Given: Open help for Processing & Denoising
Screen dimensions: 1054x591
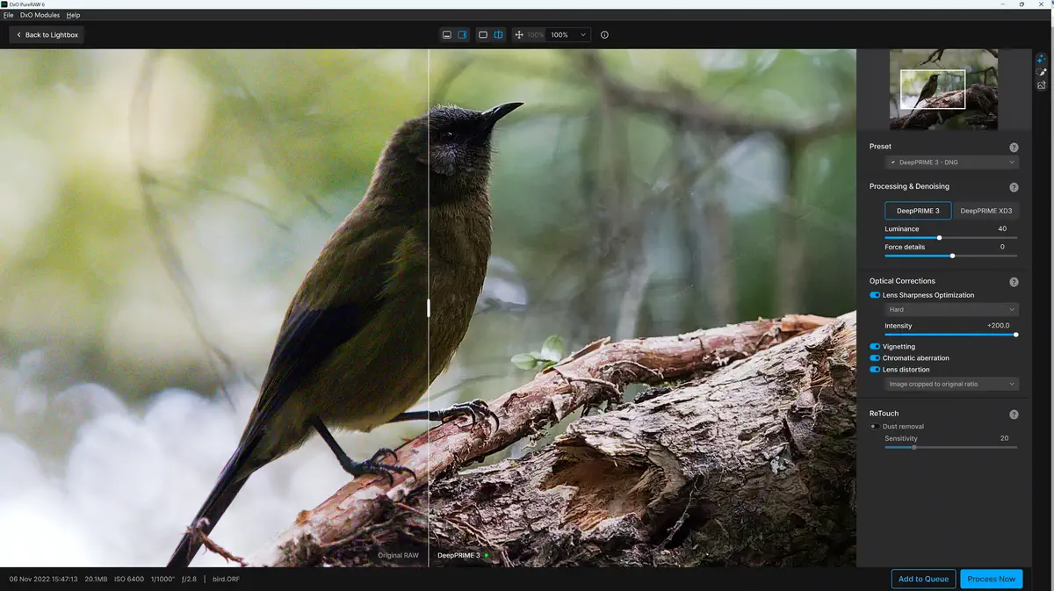Looking at the screenshot, I should (x=1014, y=187).
